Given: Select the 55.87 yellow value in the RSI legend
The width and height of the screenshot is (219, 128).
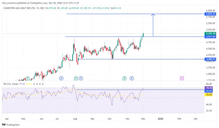Looking at the screenshot, I should [29, 84].
